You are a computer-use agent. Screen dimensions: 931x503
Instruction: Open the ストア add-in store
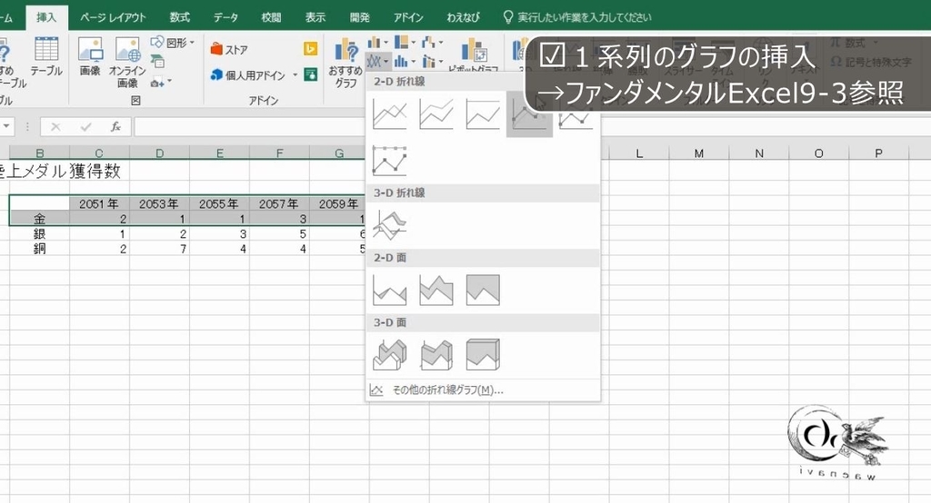(229, 50)
